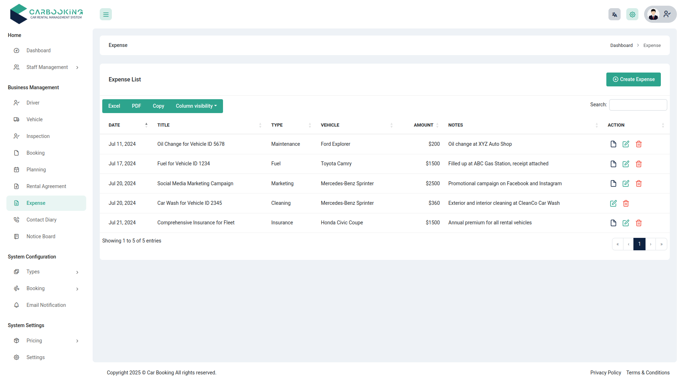Click inside the Search input field
Image resolution: width=684 pixels, height=384 pixels.
(x=638, y=105)
